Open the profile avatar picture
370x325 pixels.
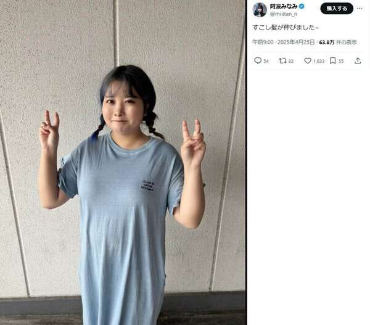point(260,10)
